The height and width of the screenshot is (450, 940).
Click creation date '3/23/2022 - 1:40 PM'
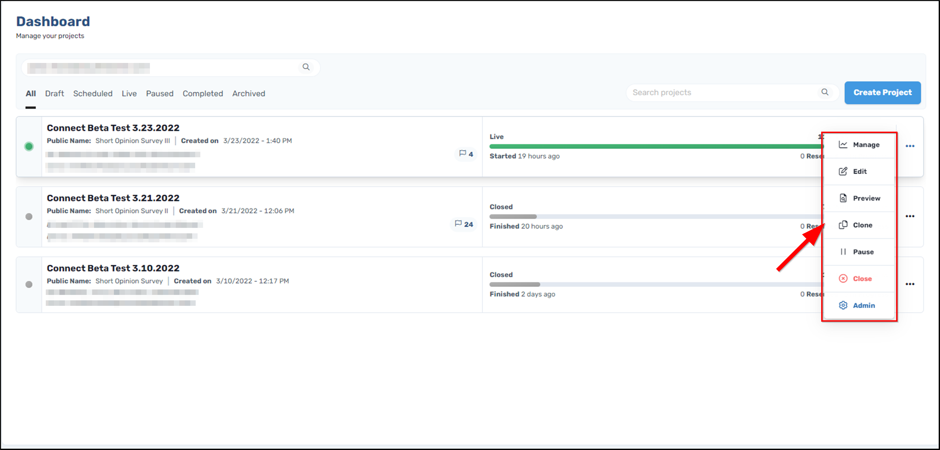pyautogui.click(x=258, y=141)
